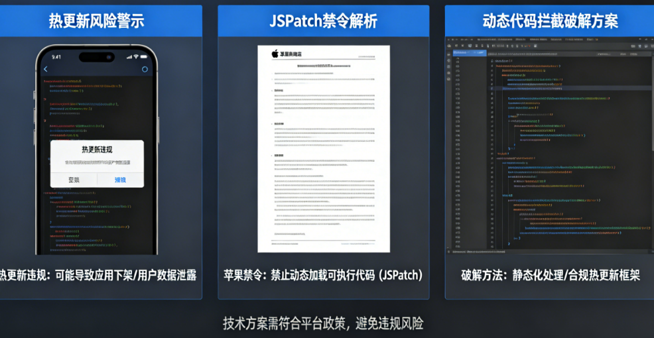Click the 苹果禁令 caption under the document
Viewport: 654px width, 338px height.
coord(323,275)
